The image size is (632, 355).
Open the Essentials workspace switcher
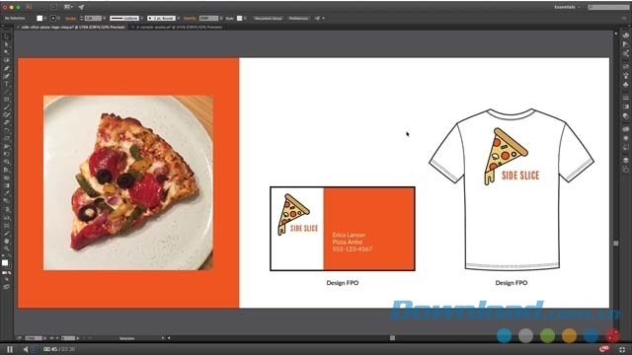(x=568, y=7)
